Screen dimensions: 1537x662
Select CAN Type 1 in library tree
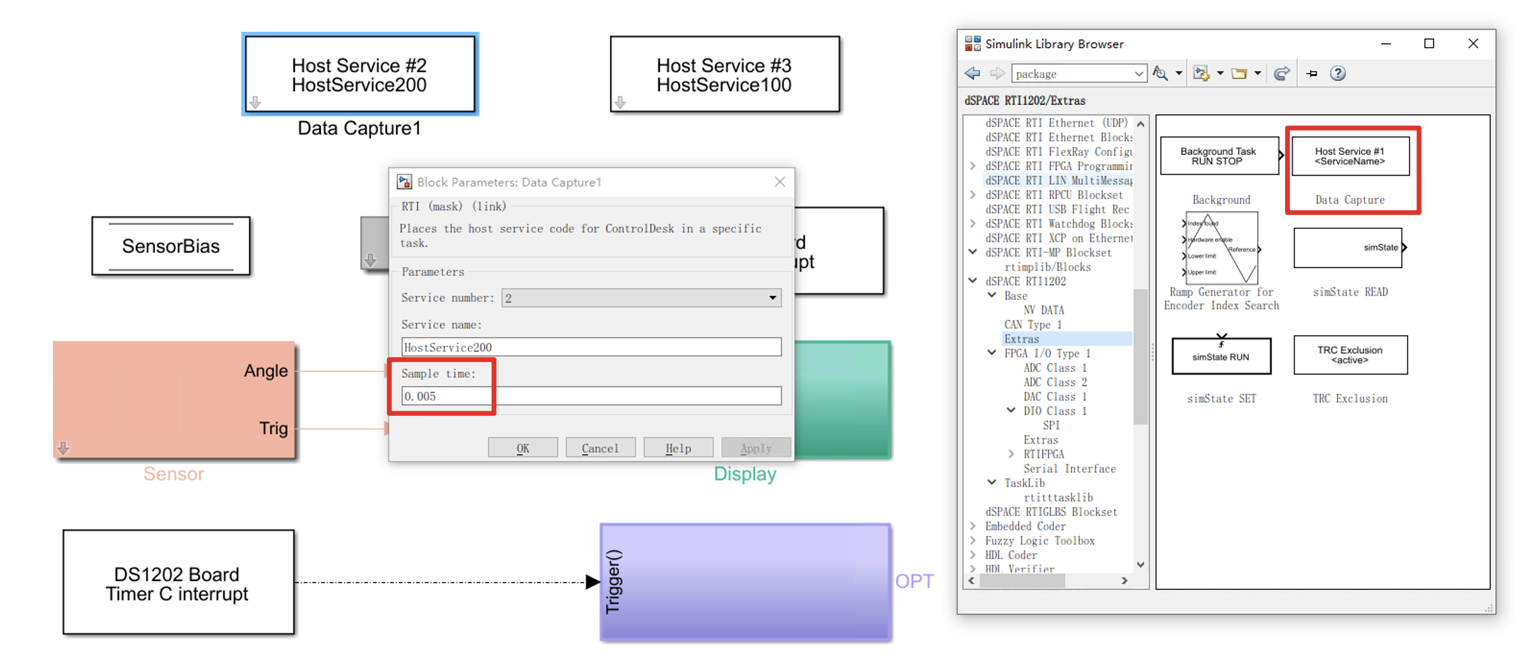[x=1033, y=324]
